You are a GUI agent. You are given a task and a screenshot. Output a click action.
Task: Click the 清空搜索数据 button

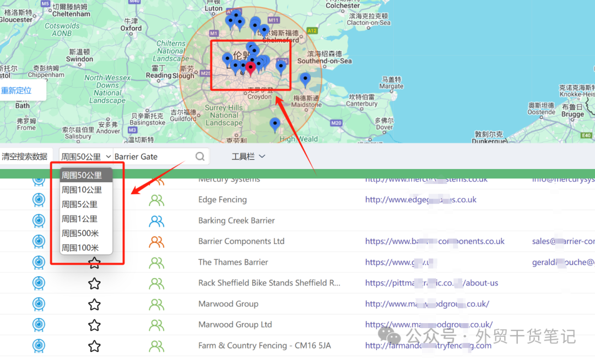click(25, 156)
